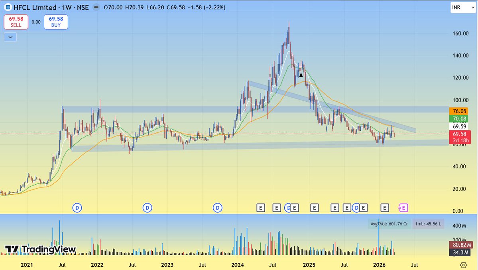The width and height of the screenshot is (478, 270).
Task: Click the 2022 time axis label
Action: click(97, 265)
